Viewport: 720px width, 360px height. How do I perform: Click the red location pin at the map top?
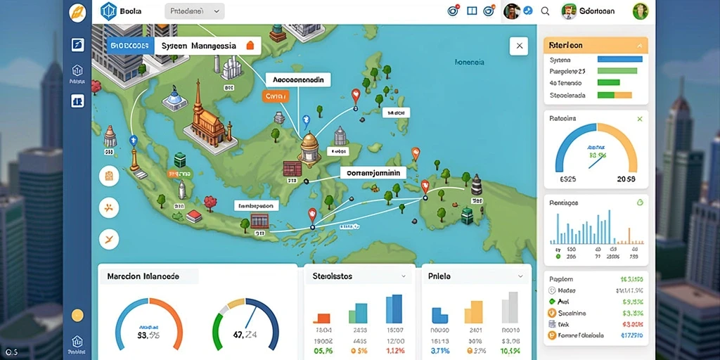pos(355,97)
